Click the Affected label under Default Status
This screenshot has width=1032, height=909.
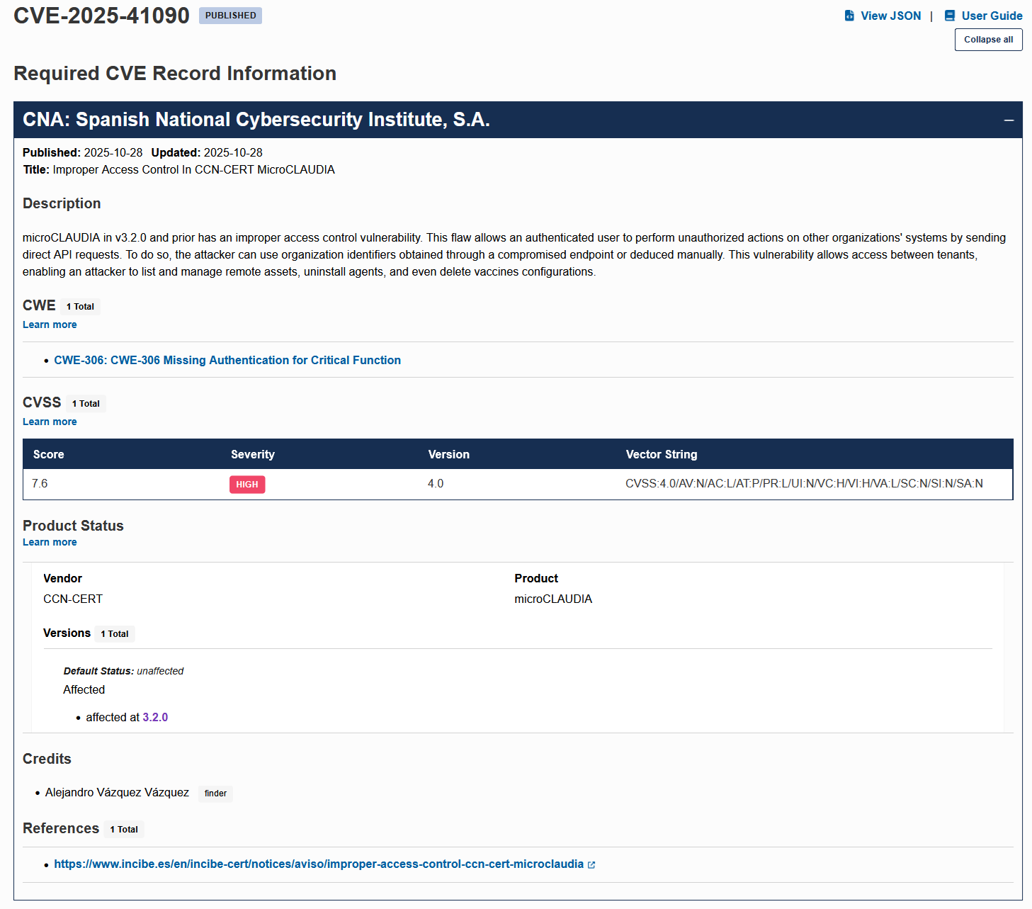(x=84, y=690)
